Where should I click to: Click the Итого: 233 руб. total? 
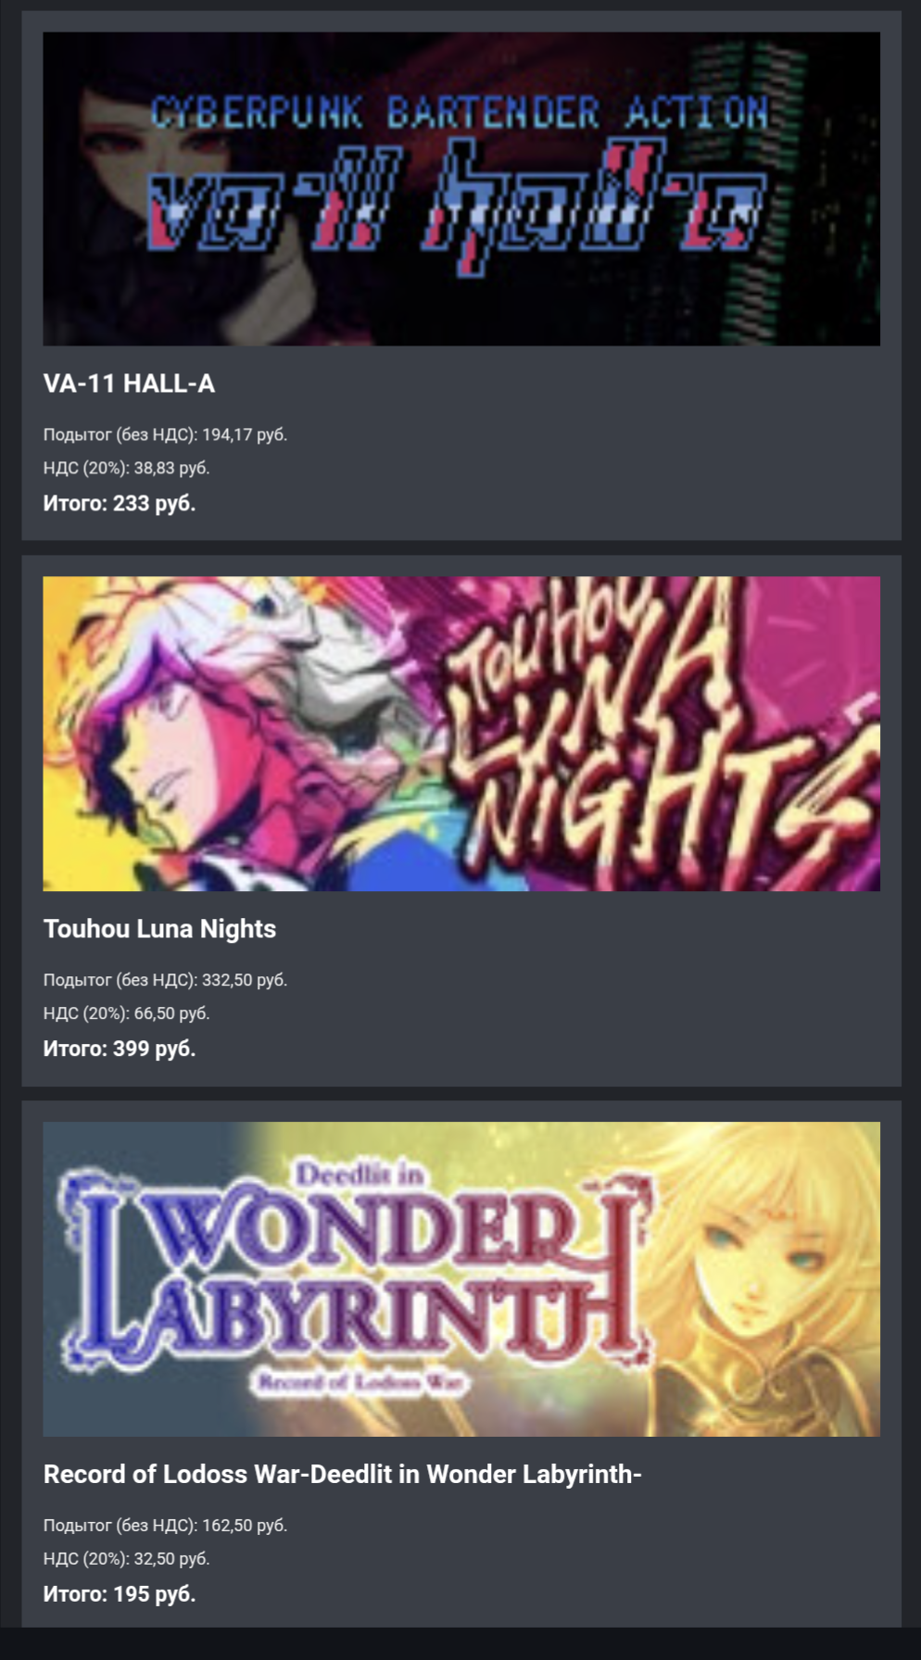pyautogui.click(x=120, y=503)
